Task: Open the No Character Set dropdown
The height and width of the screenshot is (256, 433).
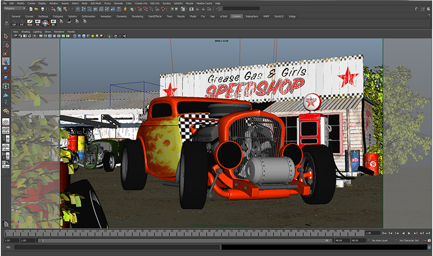Action: point(411,240)
